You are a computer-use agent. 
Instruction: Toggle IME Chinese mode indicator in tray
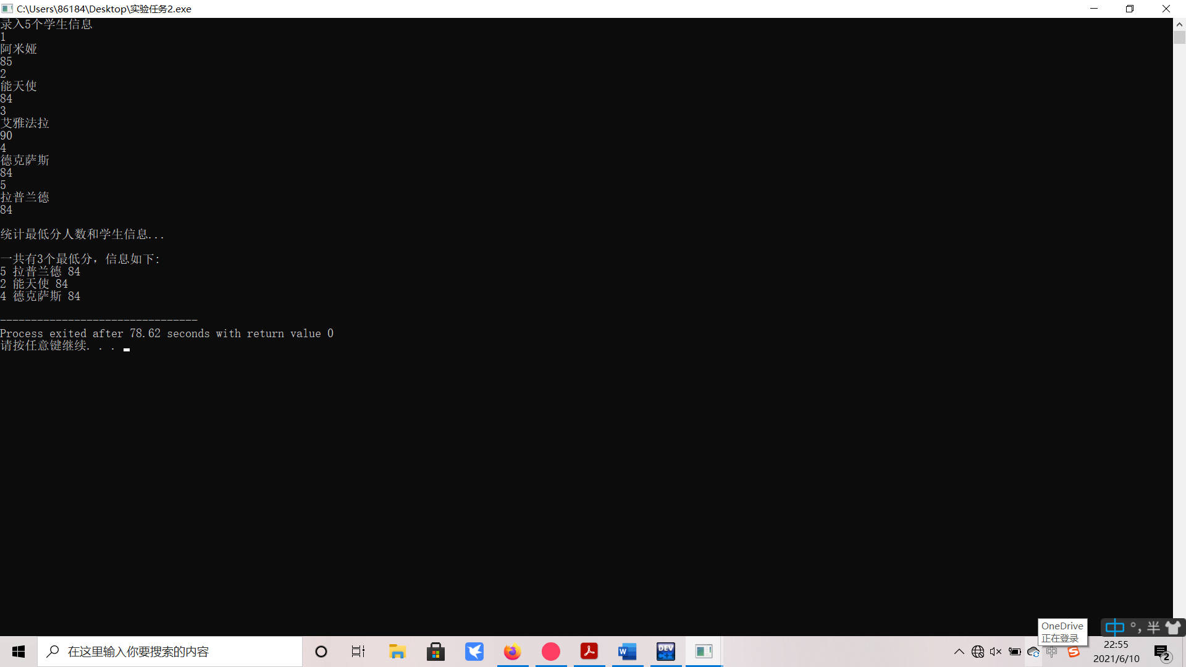click(x=1052, y=652)
